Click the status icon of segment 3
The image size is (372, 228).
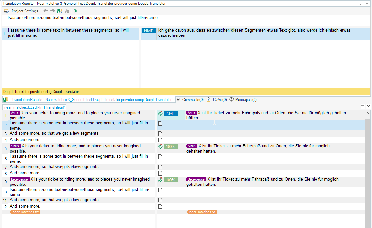point(160,134)
